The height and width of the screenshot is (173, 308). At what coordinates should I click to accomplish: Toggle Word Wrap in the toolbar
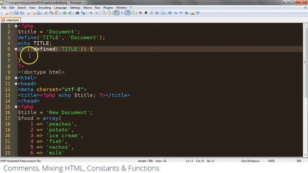pos(116,13)
